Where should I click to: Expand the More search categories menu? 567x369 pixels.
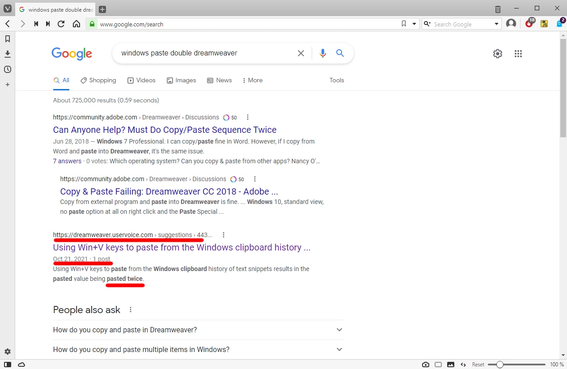coord(253,81)
